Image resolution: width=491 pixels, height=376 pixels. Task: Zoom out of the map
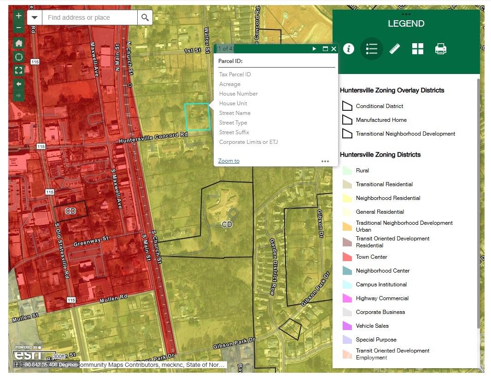(x=18, y=28)
